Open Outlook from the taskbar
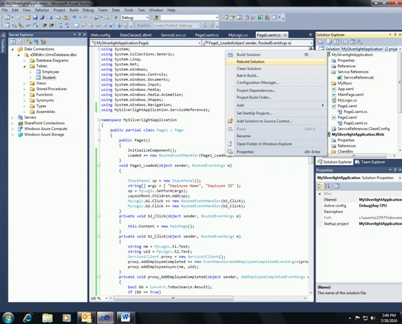The image size is (402, 324). (86, 318)
